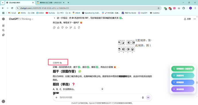
Task: Click the camera screenshot extension icon
Action: coord(179,8)
